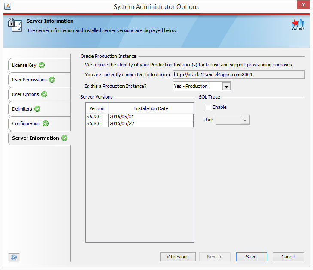Screen dimensions: 313x270
Task: Click the 2015/06/01 installation date cell
Action: point(151,117)
